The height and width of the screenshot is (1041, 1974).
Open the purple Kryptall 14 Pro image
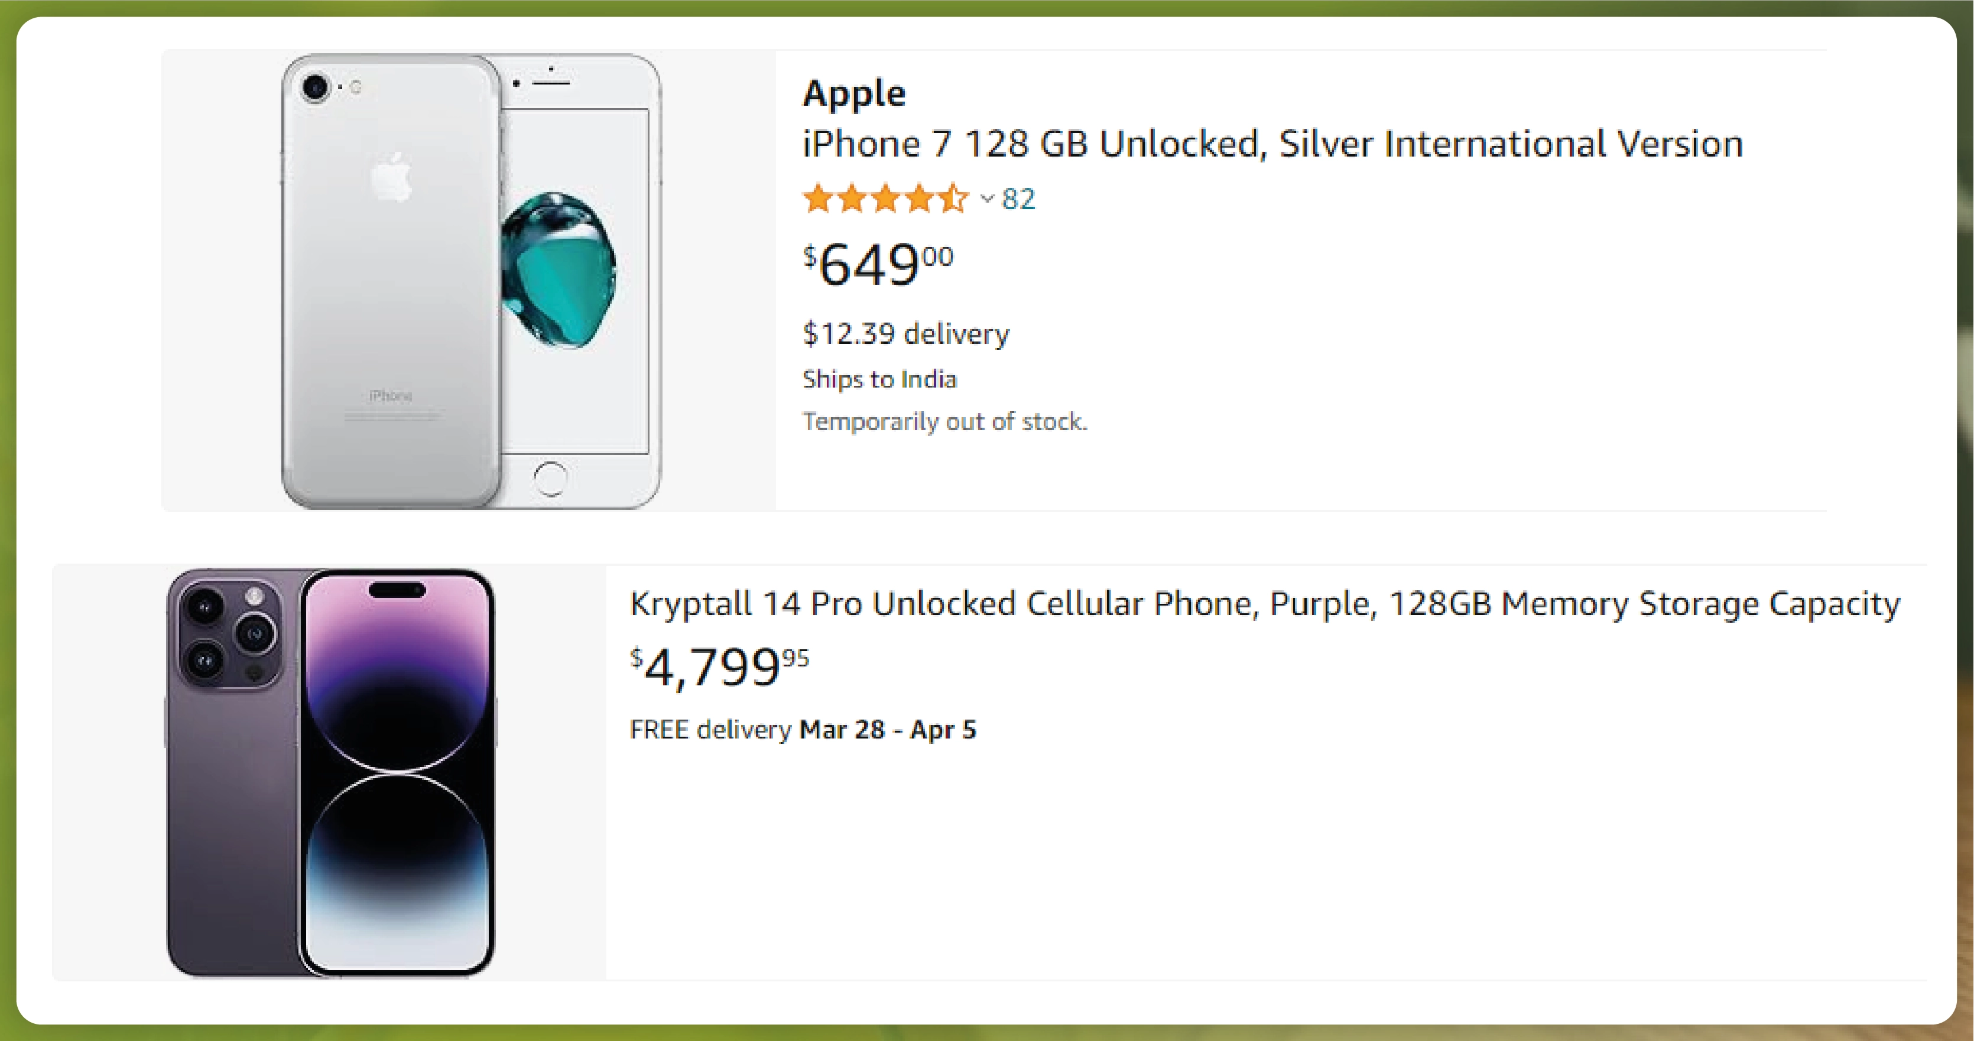click(330, 773)
